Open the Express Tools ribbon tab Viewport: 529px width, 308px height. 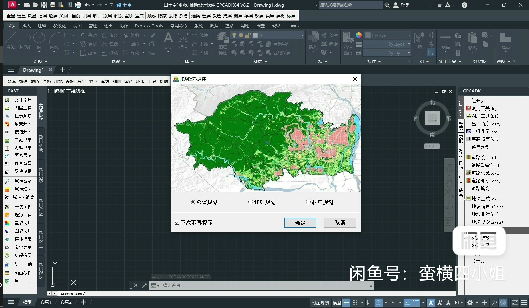(x=149, y=26)
